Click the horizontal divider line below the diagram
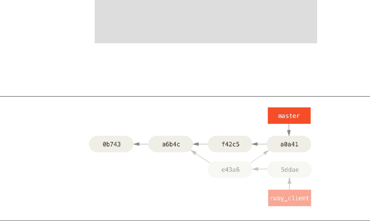This screenshot has width=370, height=221. 185,221
